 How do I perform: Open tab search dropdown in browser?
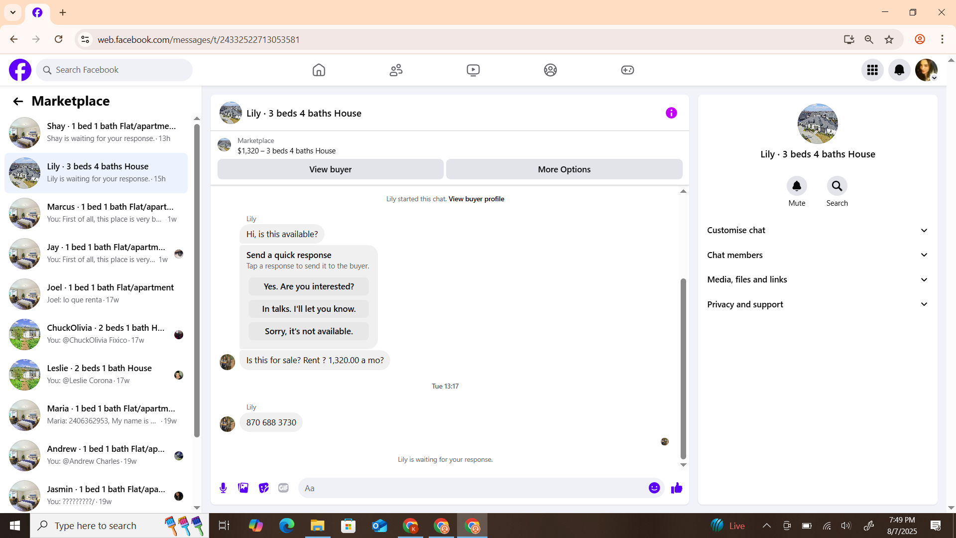(x=13, y=12)
